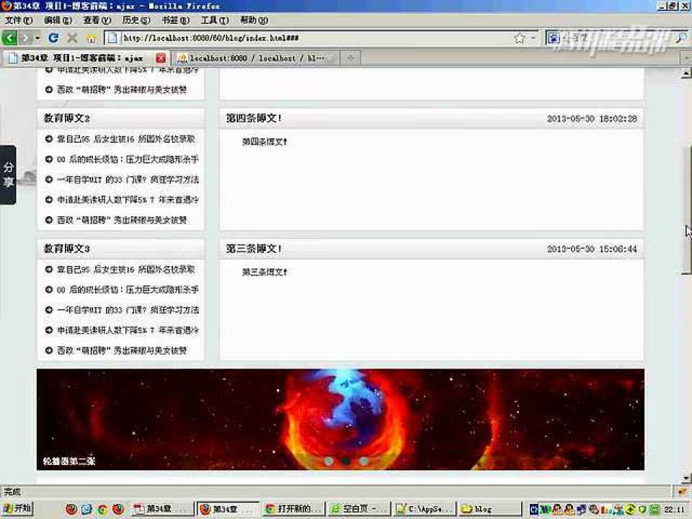
Task: Open the 历史 menu
Action: click(136, 20)
